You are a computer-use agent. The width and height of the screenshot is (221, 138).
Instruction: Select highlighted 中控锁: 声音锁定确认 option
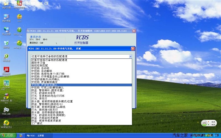pyautogui.click(x=81, y=85)
